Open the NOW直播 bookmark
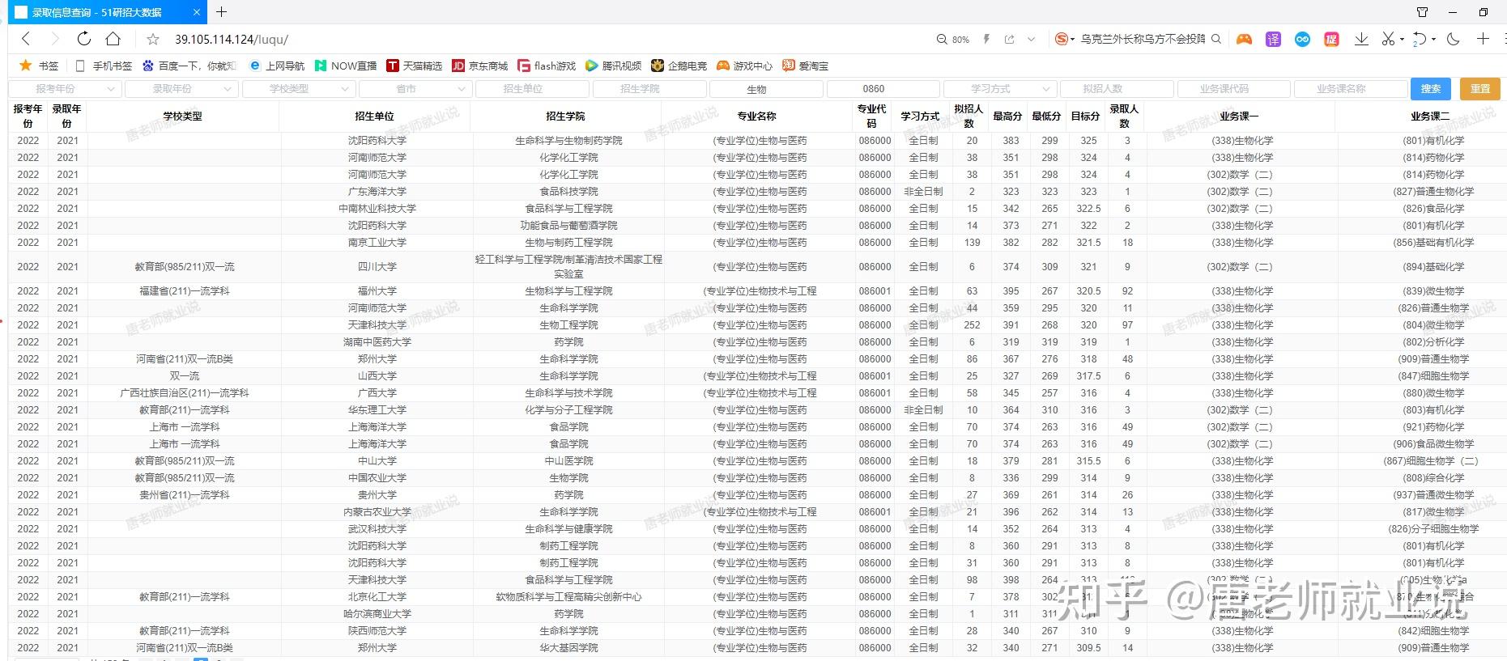 pos(346,66)
